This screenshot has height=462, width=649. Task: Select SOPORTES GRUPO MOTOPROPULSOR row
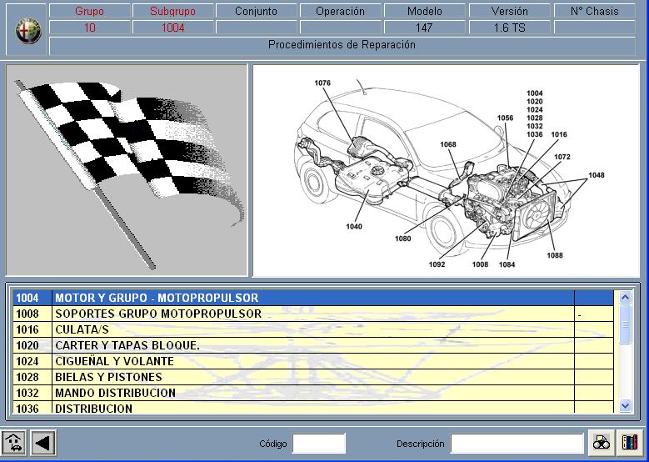point(312,314)
